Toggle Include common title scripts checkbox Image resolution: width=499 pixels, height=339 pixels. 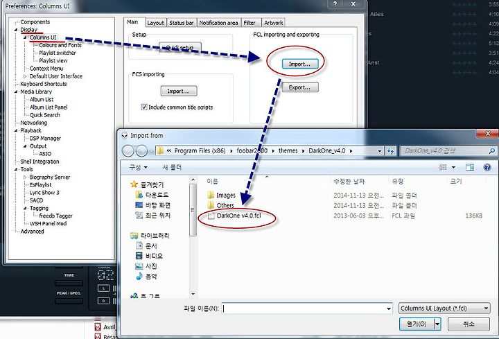pos(144,107)
